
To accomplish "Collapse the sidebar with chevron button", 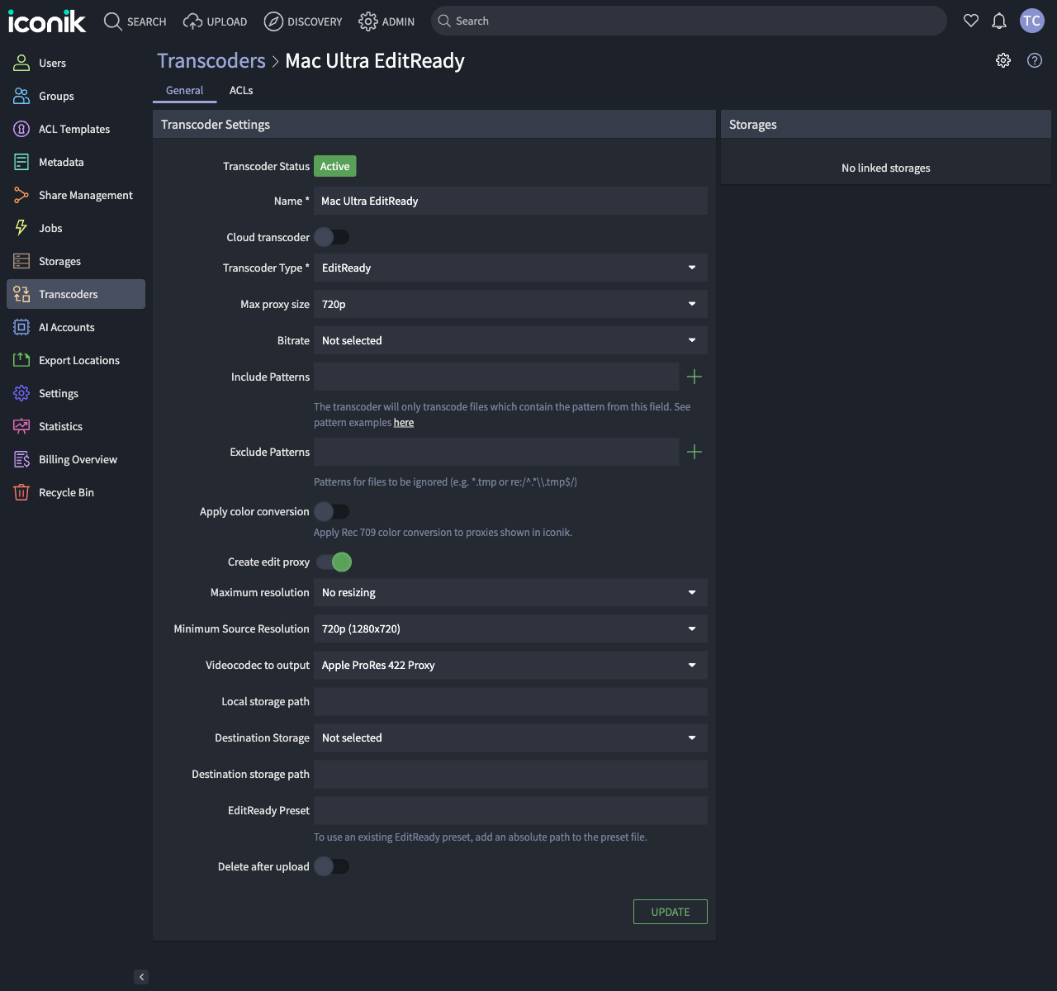I will 141,977.
